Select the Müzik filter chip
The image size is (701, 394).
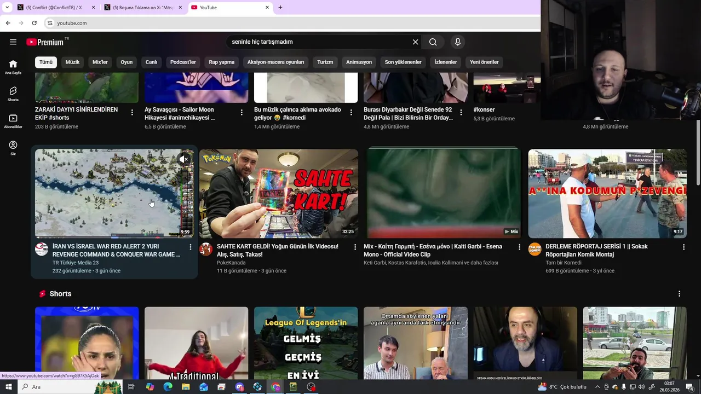pos(72,62)
